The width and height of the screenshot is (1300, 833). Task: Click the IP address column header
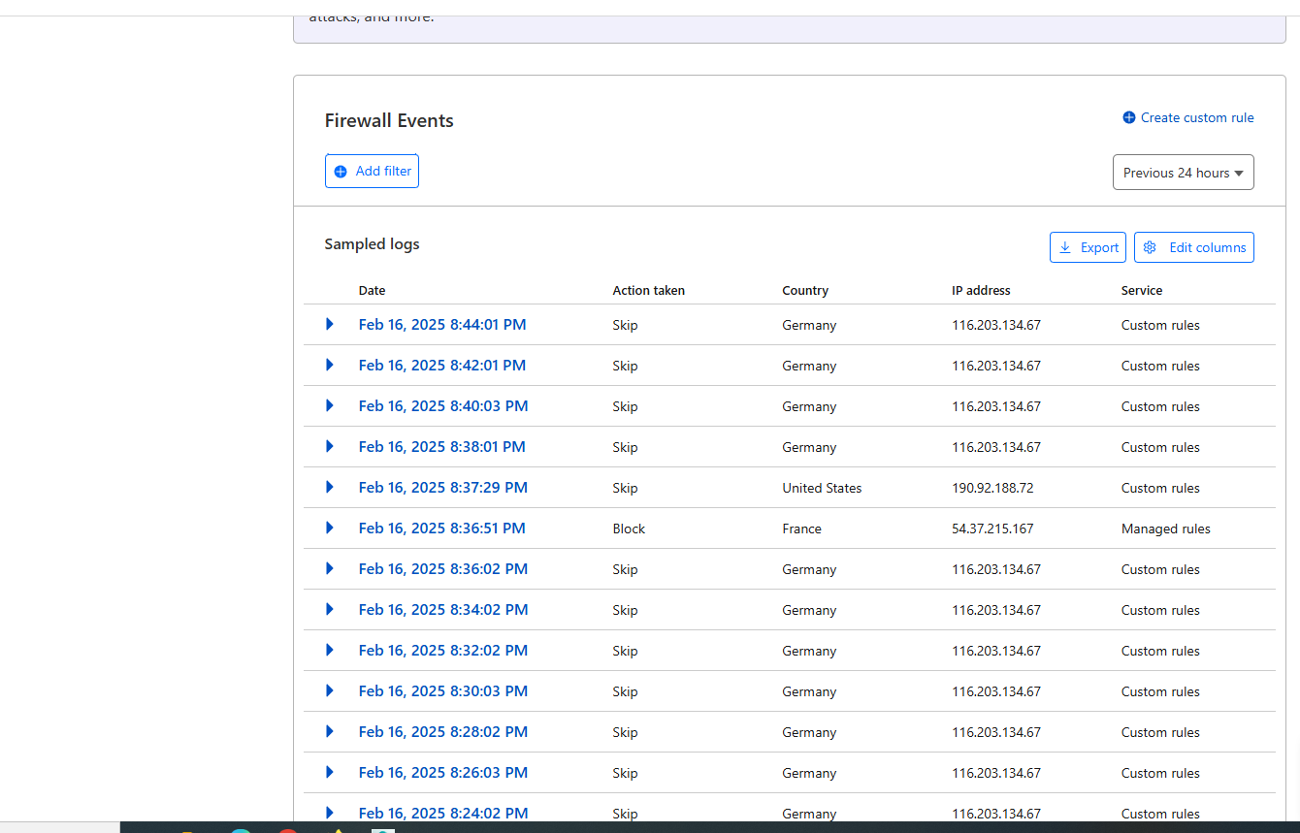[981, 290]
